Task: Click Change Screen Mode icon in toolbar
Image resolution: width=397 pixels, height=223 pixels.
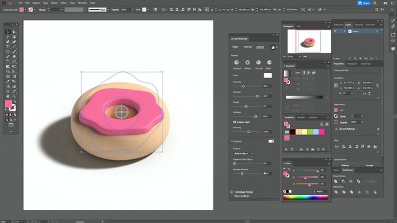Action: click(11, 125)
